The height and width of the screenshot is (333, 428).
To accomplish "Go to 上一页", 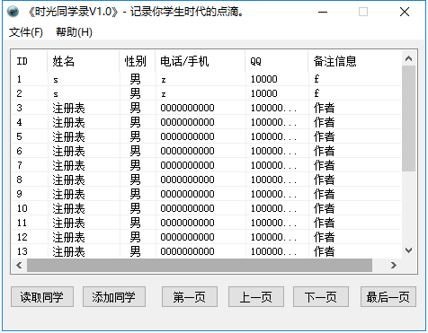I will pos(256,297).
